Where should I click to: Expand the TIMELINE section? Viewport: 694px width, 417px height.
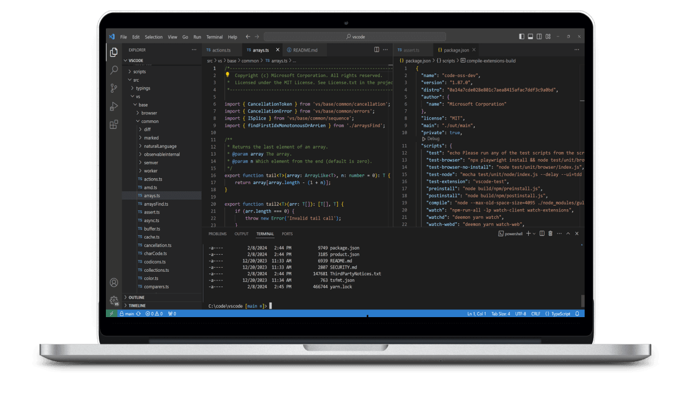162,305
